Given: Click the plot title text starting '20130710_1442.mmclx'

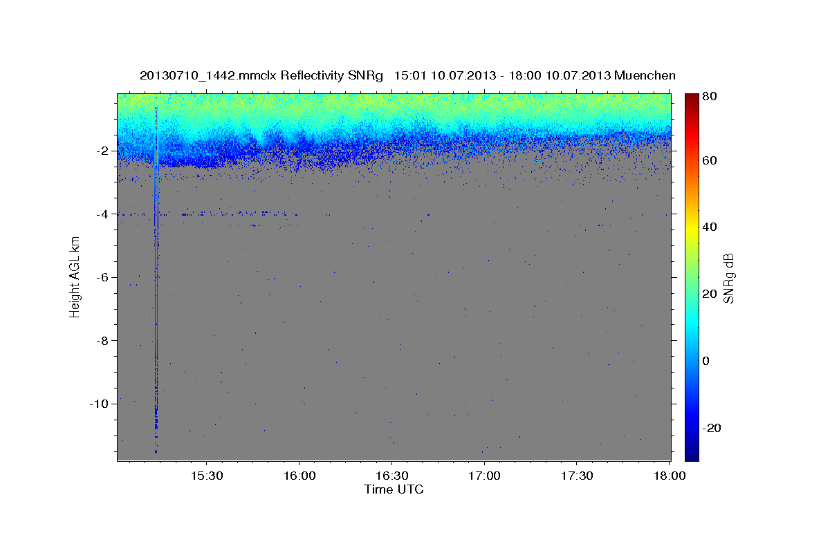Looking at the screenshot, I should (x=407, y=75).
